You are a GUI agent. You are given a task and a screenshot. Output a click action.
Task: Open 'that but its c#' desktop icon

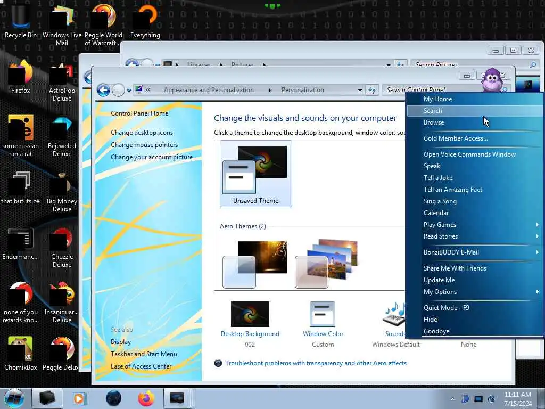click(x=21, y=187)
